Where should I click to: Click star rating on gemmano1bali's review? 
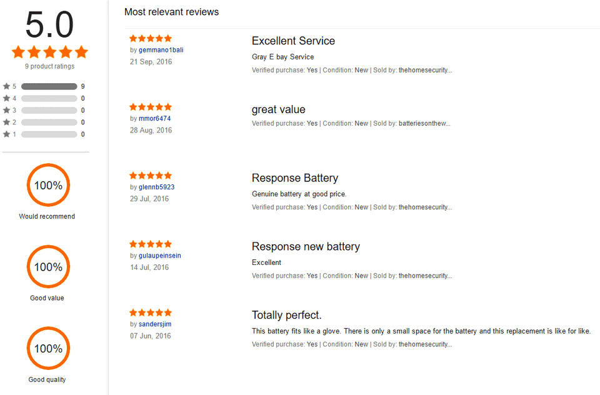pos(150,38)
